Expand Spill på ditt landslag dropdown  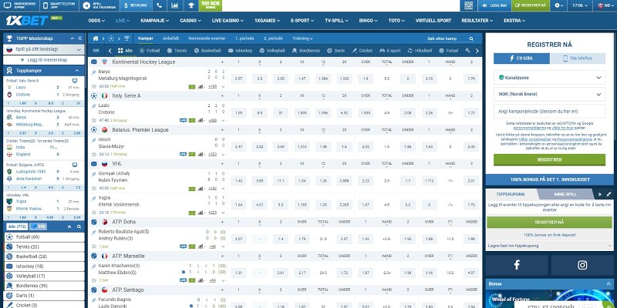tap(44, 49)
